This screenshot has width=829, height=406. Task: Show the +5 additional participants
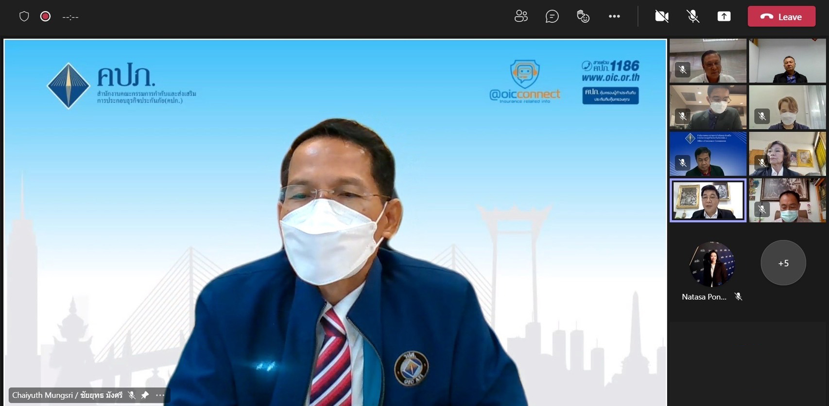point(783,263)
